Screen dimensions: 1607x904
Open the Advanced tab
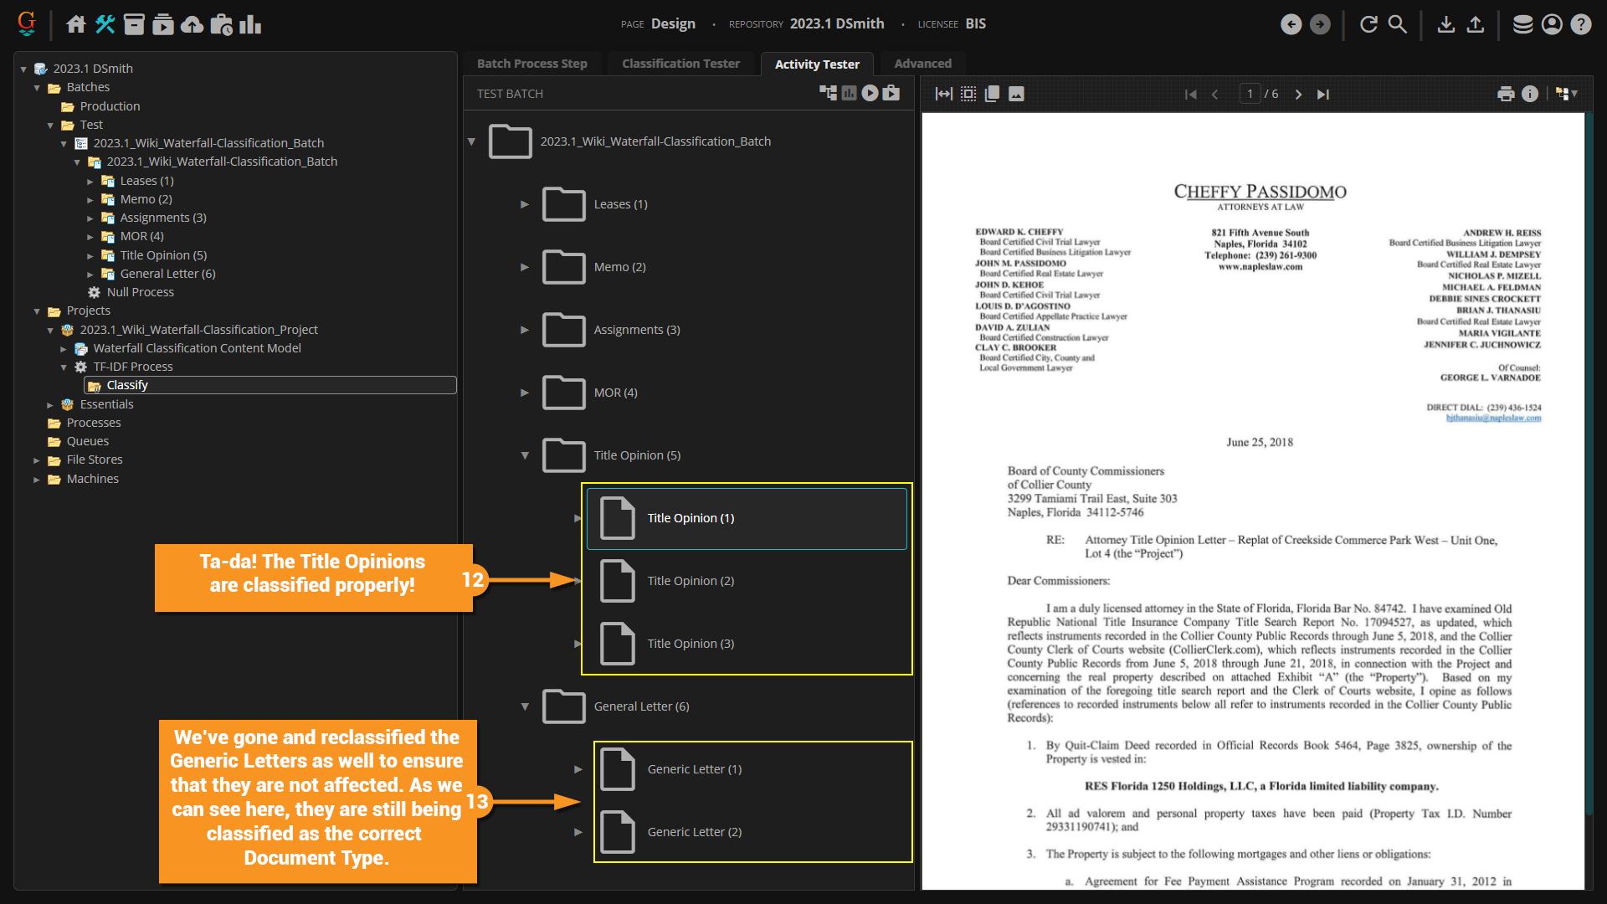tap(922, 64)
